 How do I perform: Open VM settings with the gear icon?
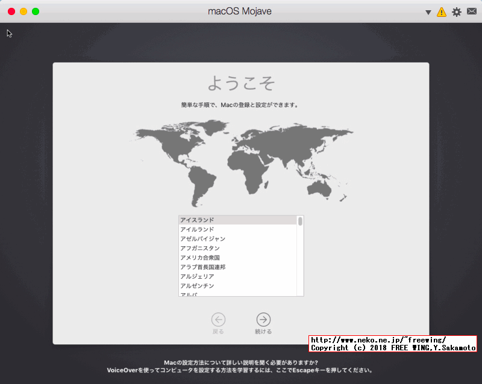click(457, 11)
